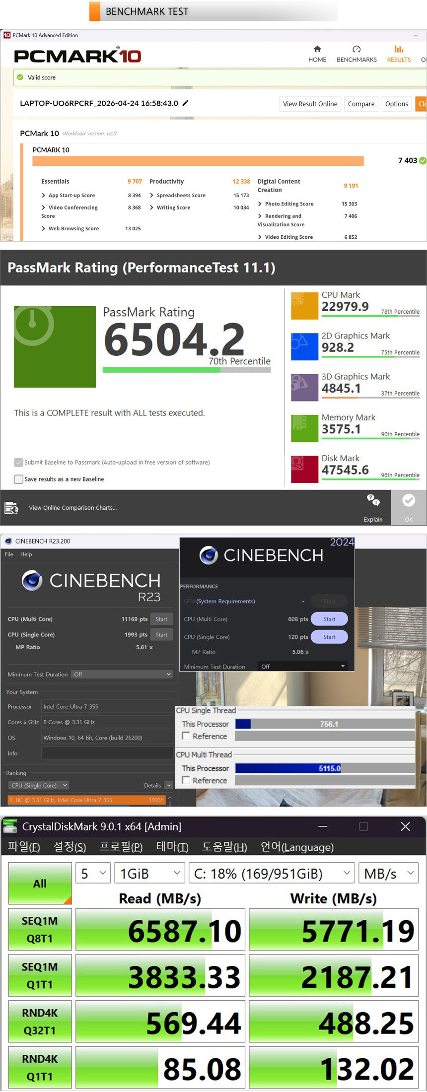Click the pencil icon to rename result
This screenshot has height=1092, width=427.
coord(186,103)
